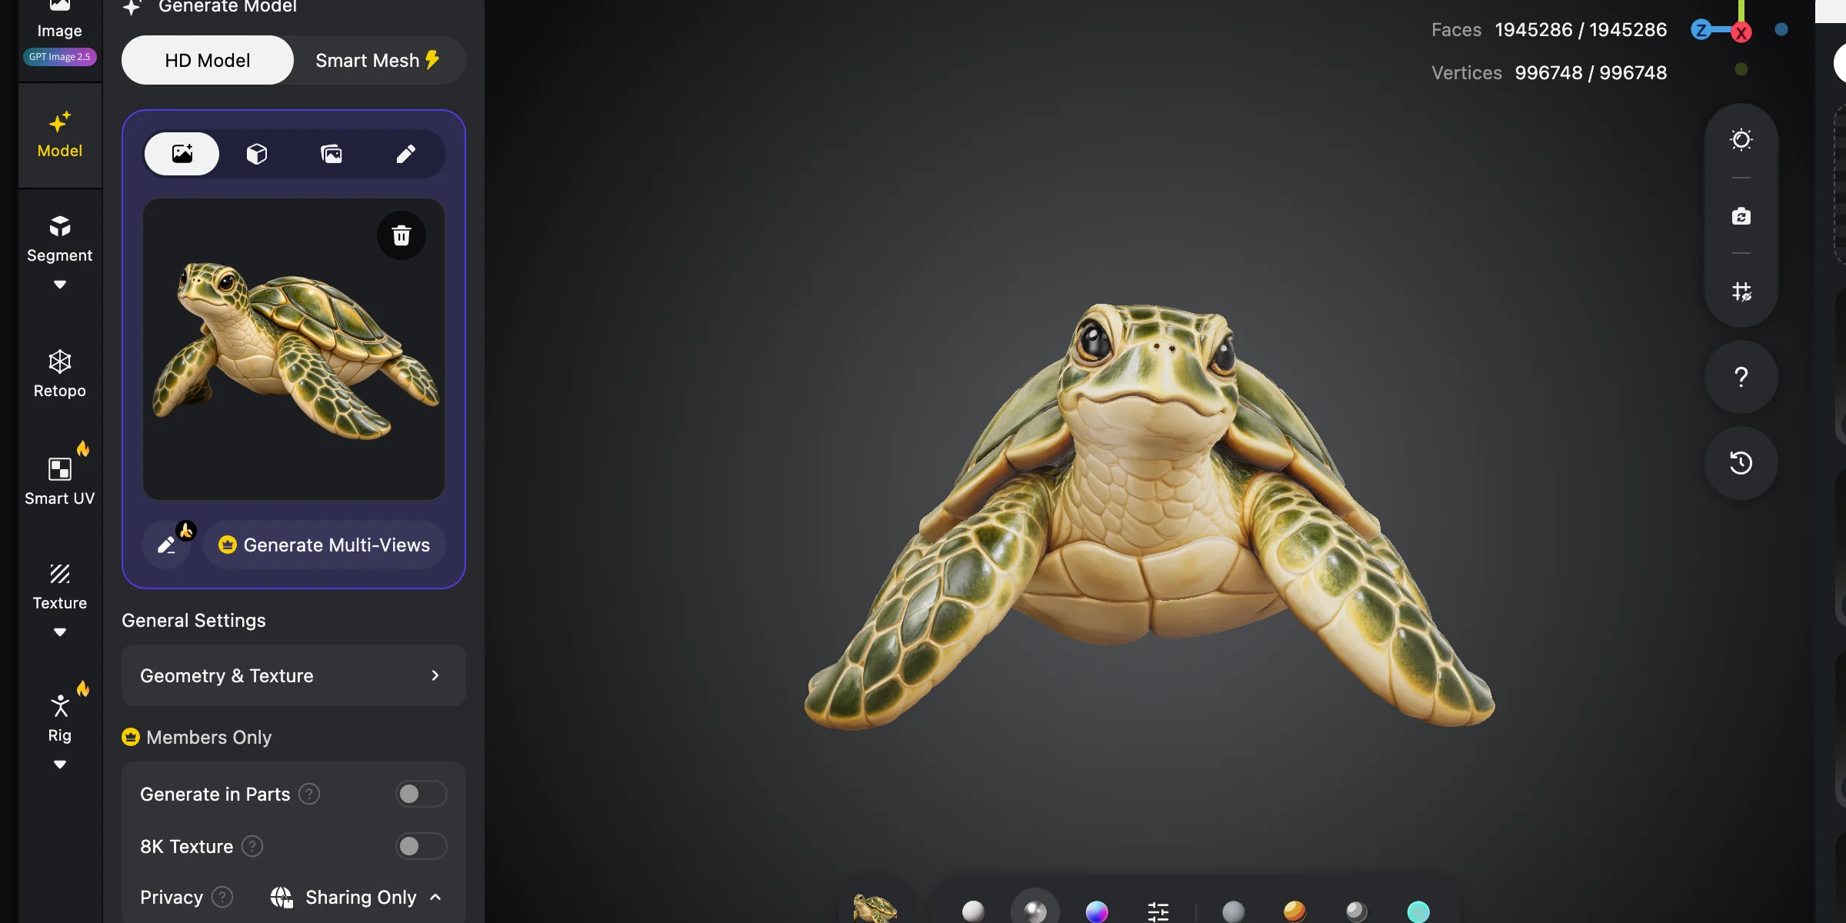
Task: Toggle the grid display icon
Action: 1741,292
